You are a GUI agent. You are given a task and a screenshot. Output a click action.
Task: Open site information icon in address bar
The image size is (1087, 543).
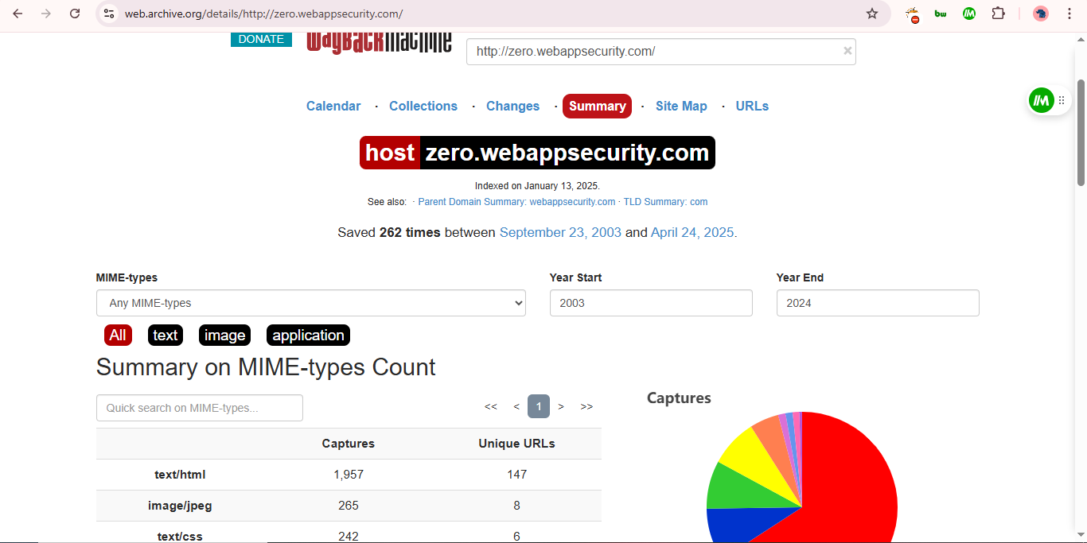click(x=110, y=14)
